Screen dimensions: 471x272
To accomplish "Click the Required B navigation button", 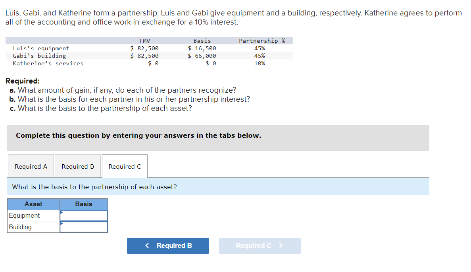I will point(168,245).
